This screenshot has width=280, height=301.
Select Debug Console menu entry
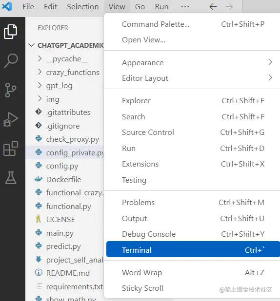(193, 234)
